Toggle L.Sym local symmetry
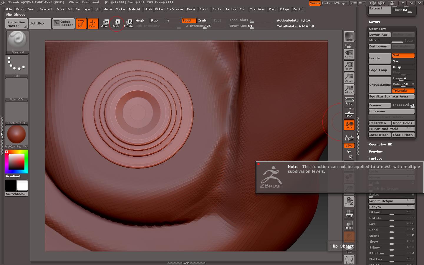 tap(349, 137)
